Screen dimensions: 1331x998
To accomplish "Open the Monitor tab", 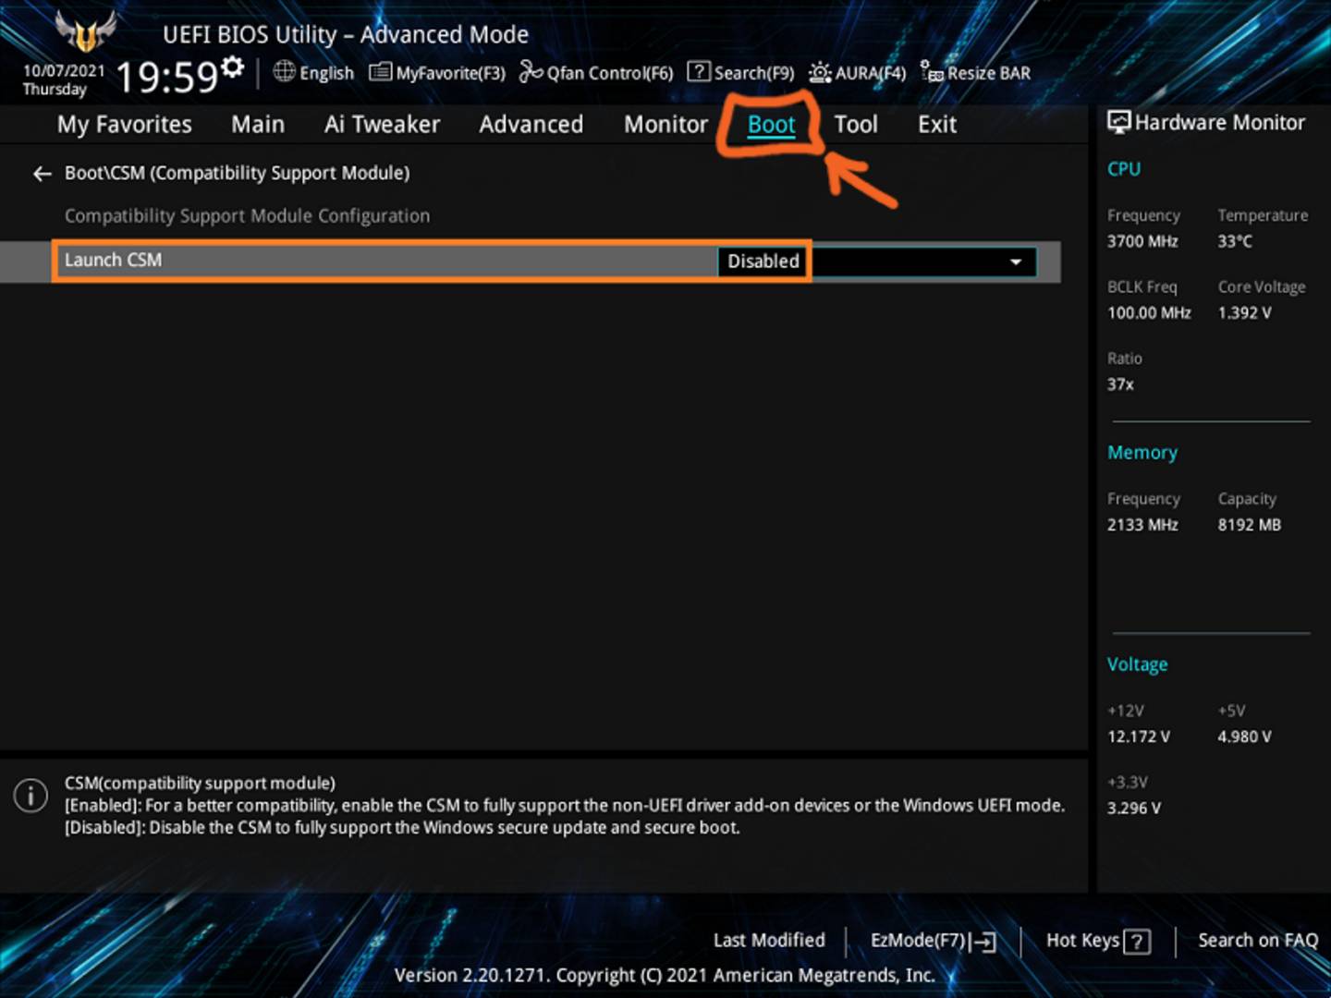I will (665, 125).
